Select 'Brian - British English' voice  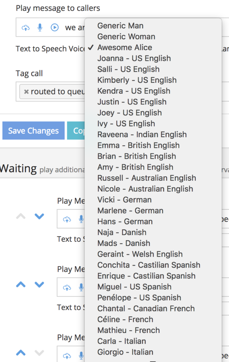(x=136, y=156)
